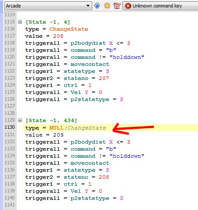Click the orange ChangeState value on line 1116
198x210 pixels.
[69, 29]
